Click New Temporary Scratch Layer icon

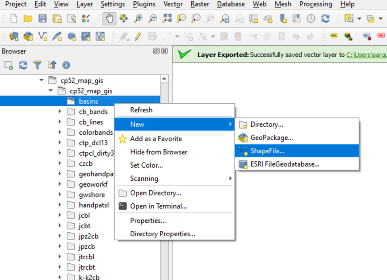(x=71, y=37)
